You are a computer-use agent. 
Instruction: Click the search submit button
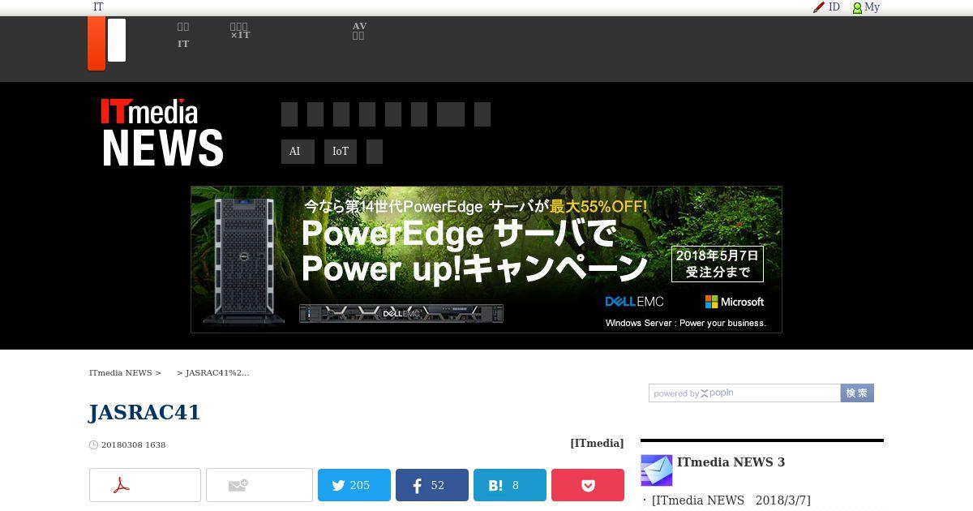857,393
